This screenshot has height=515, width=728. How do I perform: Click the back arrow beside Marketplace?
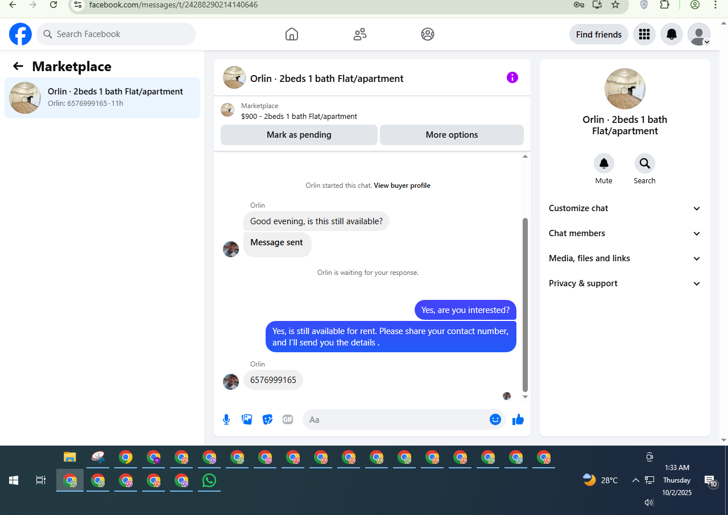pos(18,67)
